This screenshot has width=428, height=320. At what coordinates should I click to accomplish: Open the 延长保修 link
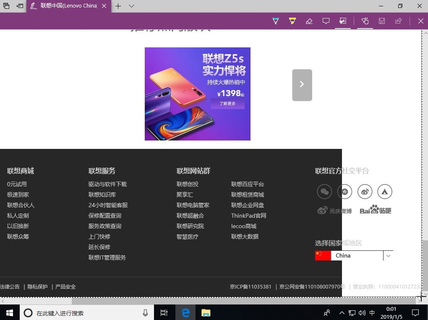(99, 247)
